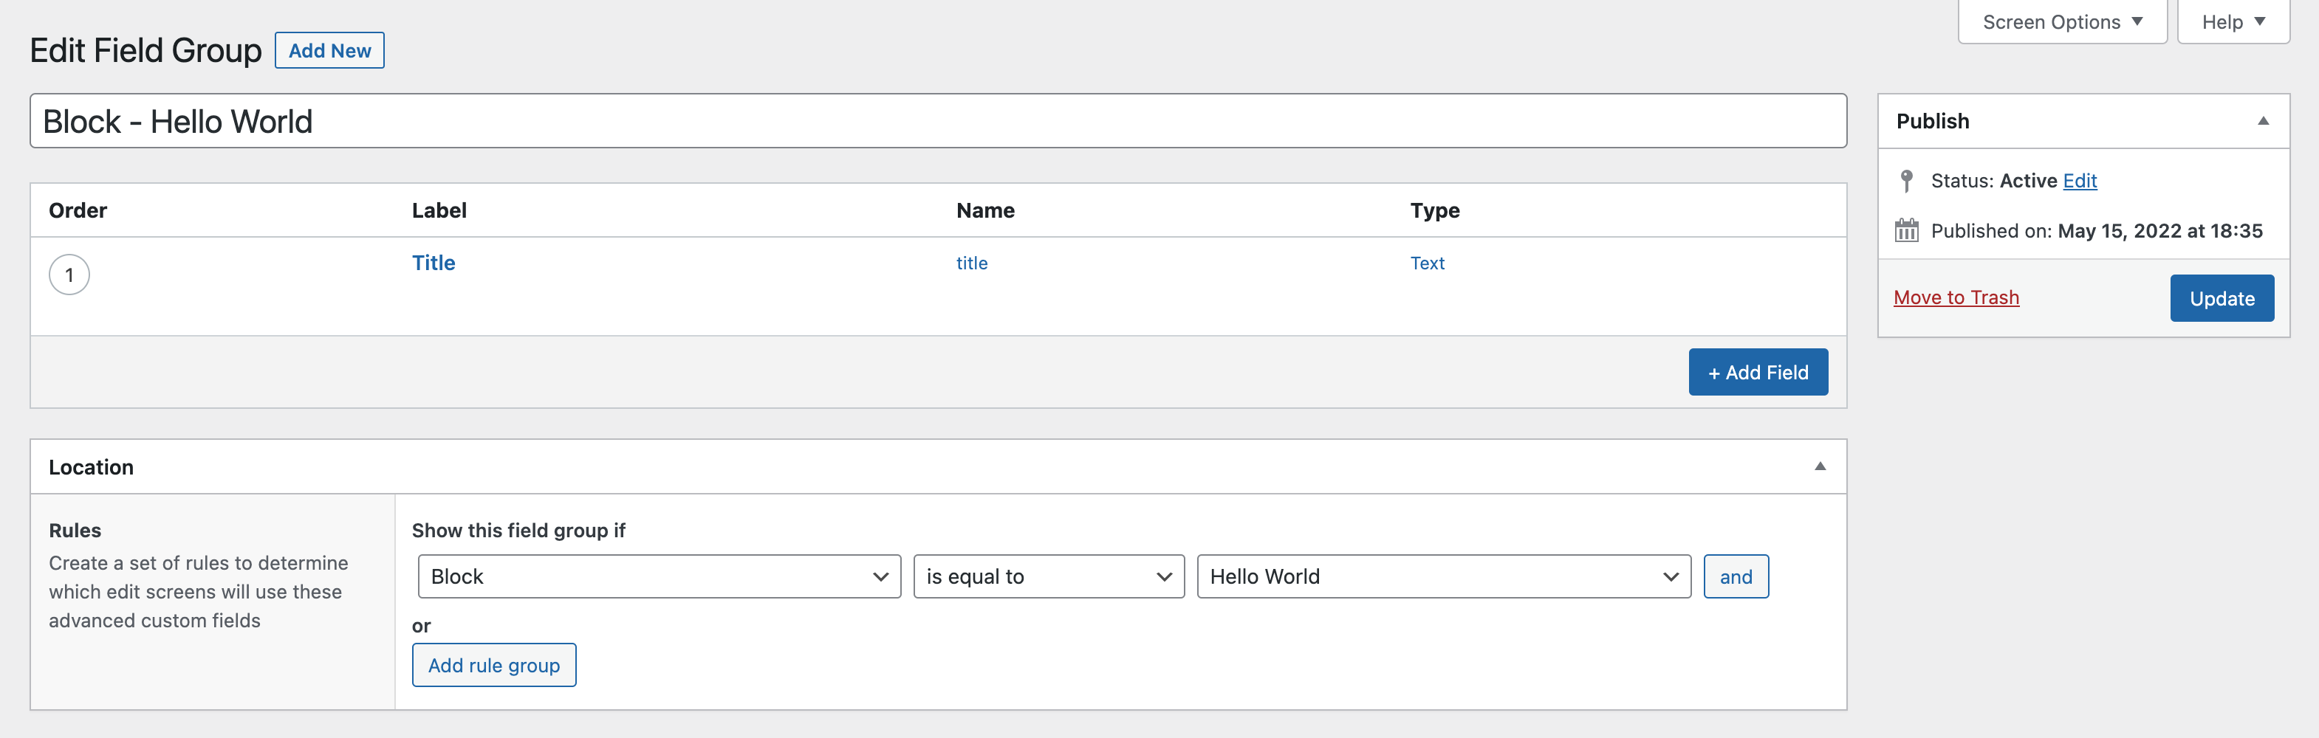The height and width of the screenshot is (738, 2319).
Task: Click the calendar icon beside Published on
Action: tap(1906, 230)
